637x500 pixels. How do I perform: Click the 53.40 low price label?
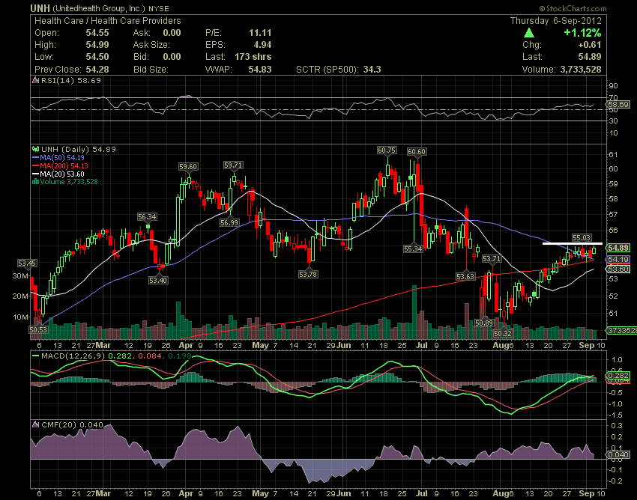(158, 281)
